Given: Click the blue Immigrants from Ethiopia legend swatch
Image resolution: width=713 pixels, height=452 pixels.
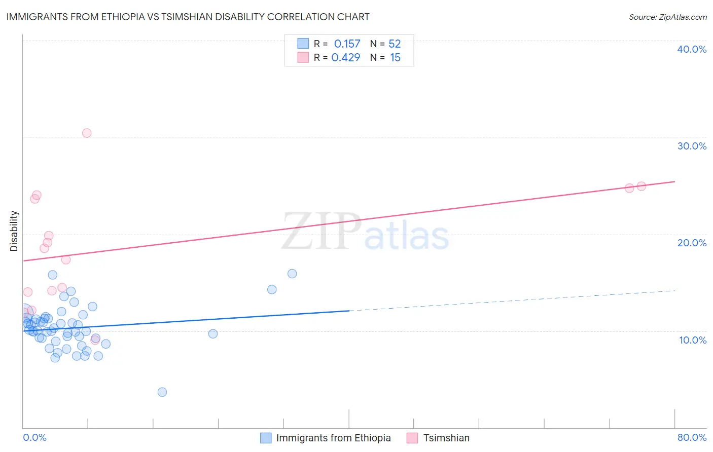Looking at the screenshot, I should click(x=266, y=438).
